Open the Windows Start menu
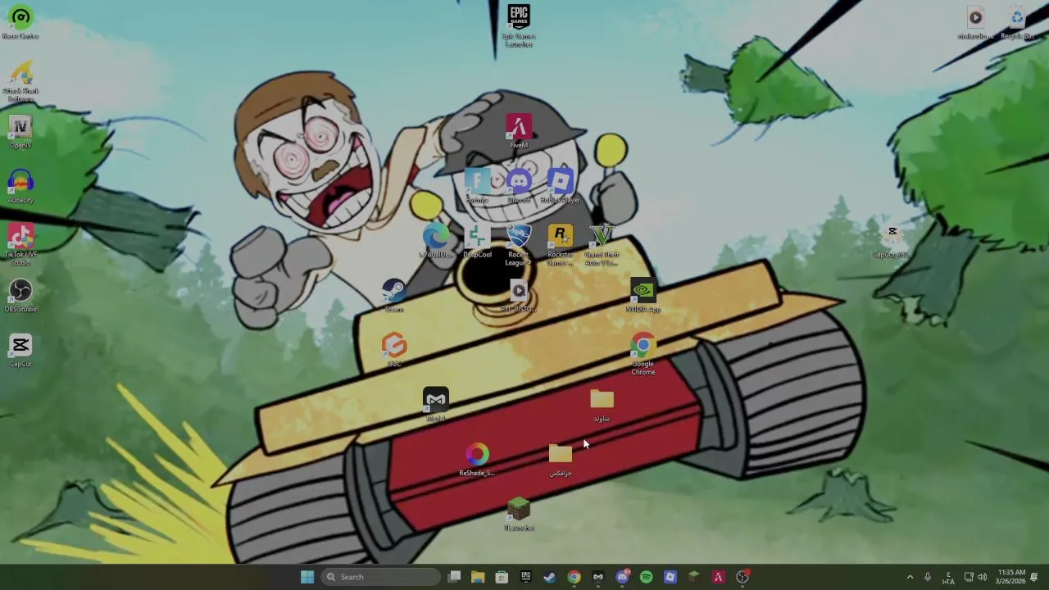 click(307, 577)
